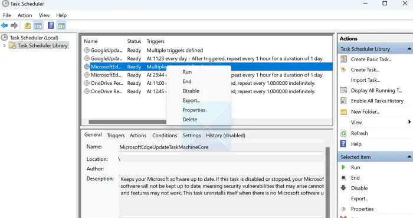Open the Action menu
This screenshot has height=218, width=413.
coord(25,15)
